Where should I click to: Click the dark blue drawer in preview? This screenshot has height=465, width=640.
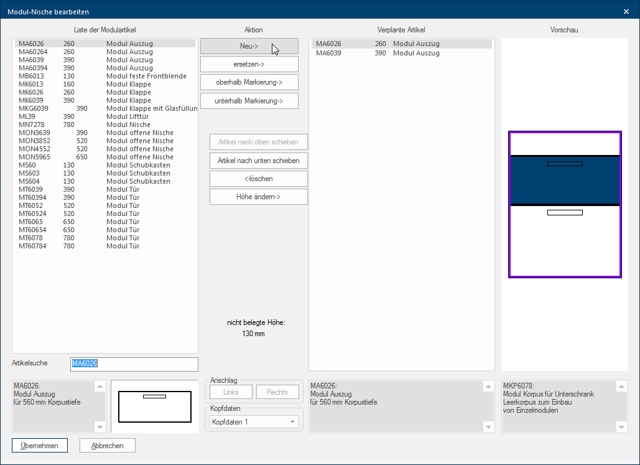(565, 179)
